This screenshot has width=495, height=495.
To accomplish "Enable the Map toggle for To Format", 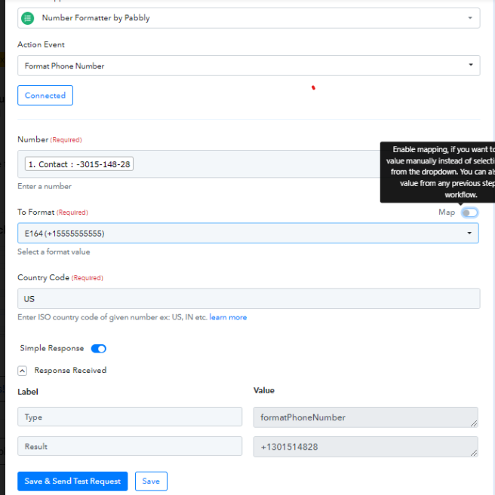I will [x=469, y=212].
